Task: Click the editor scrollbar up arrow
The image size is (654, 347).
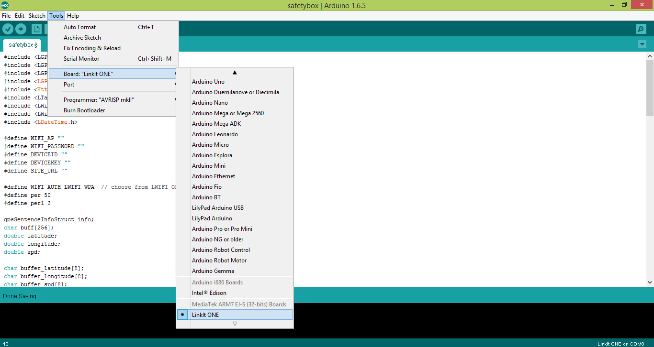Action: 650,56
